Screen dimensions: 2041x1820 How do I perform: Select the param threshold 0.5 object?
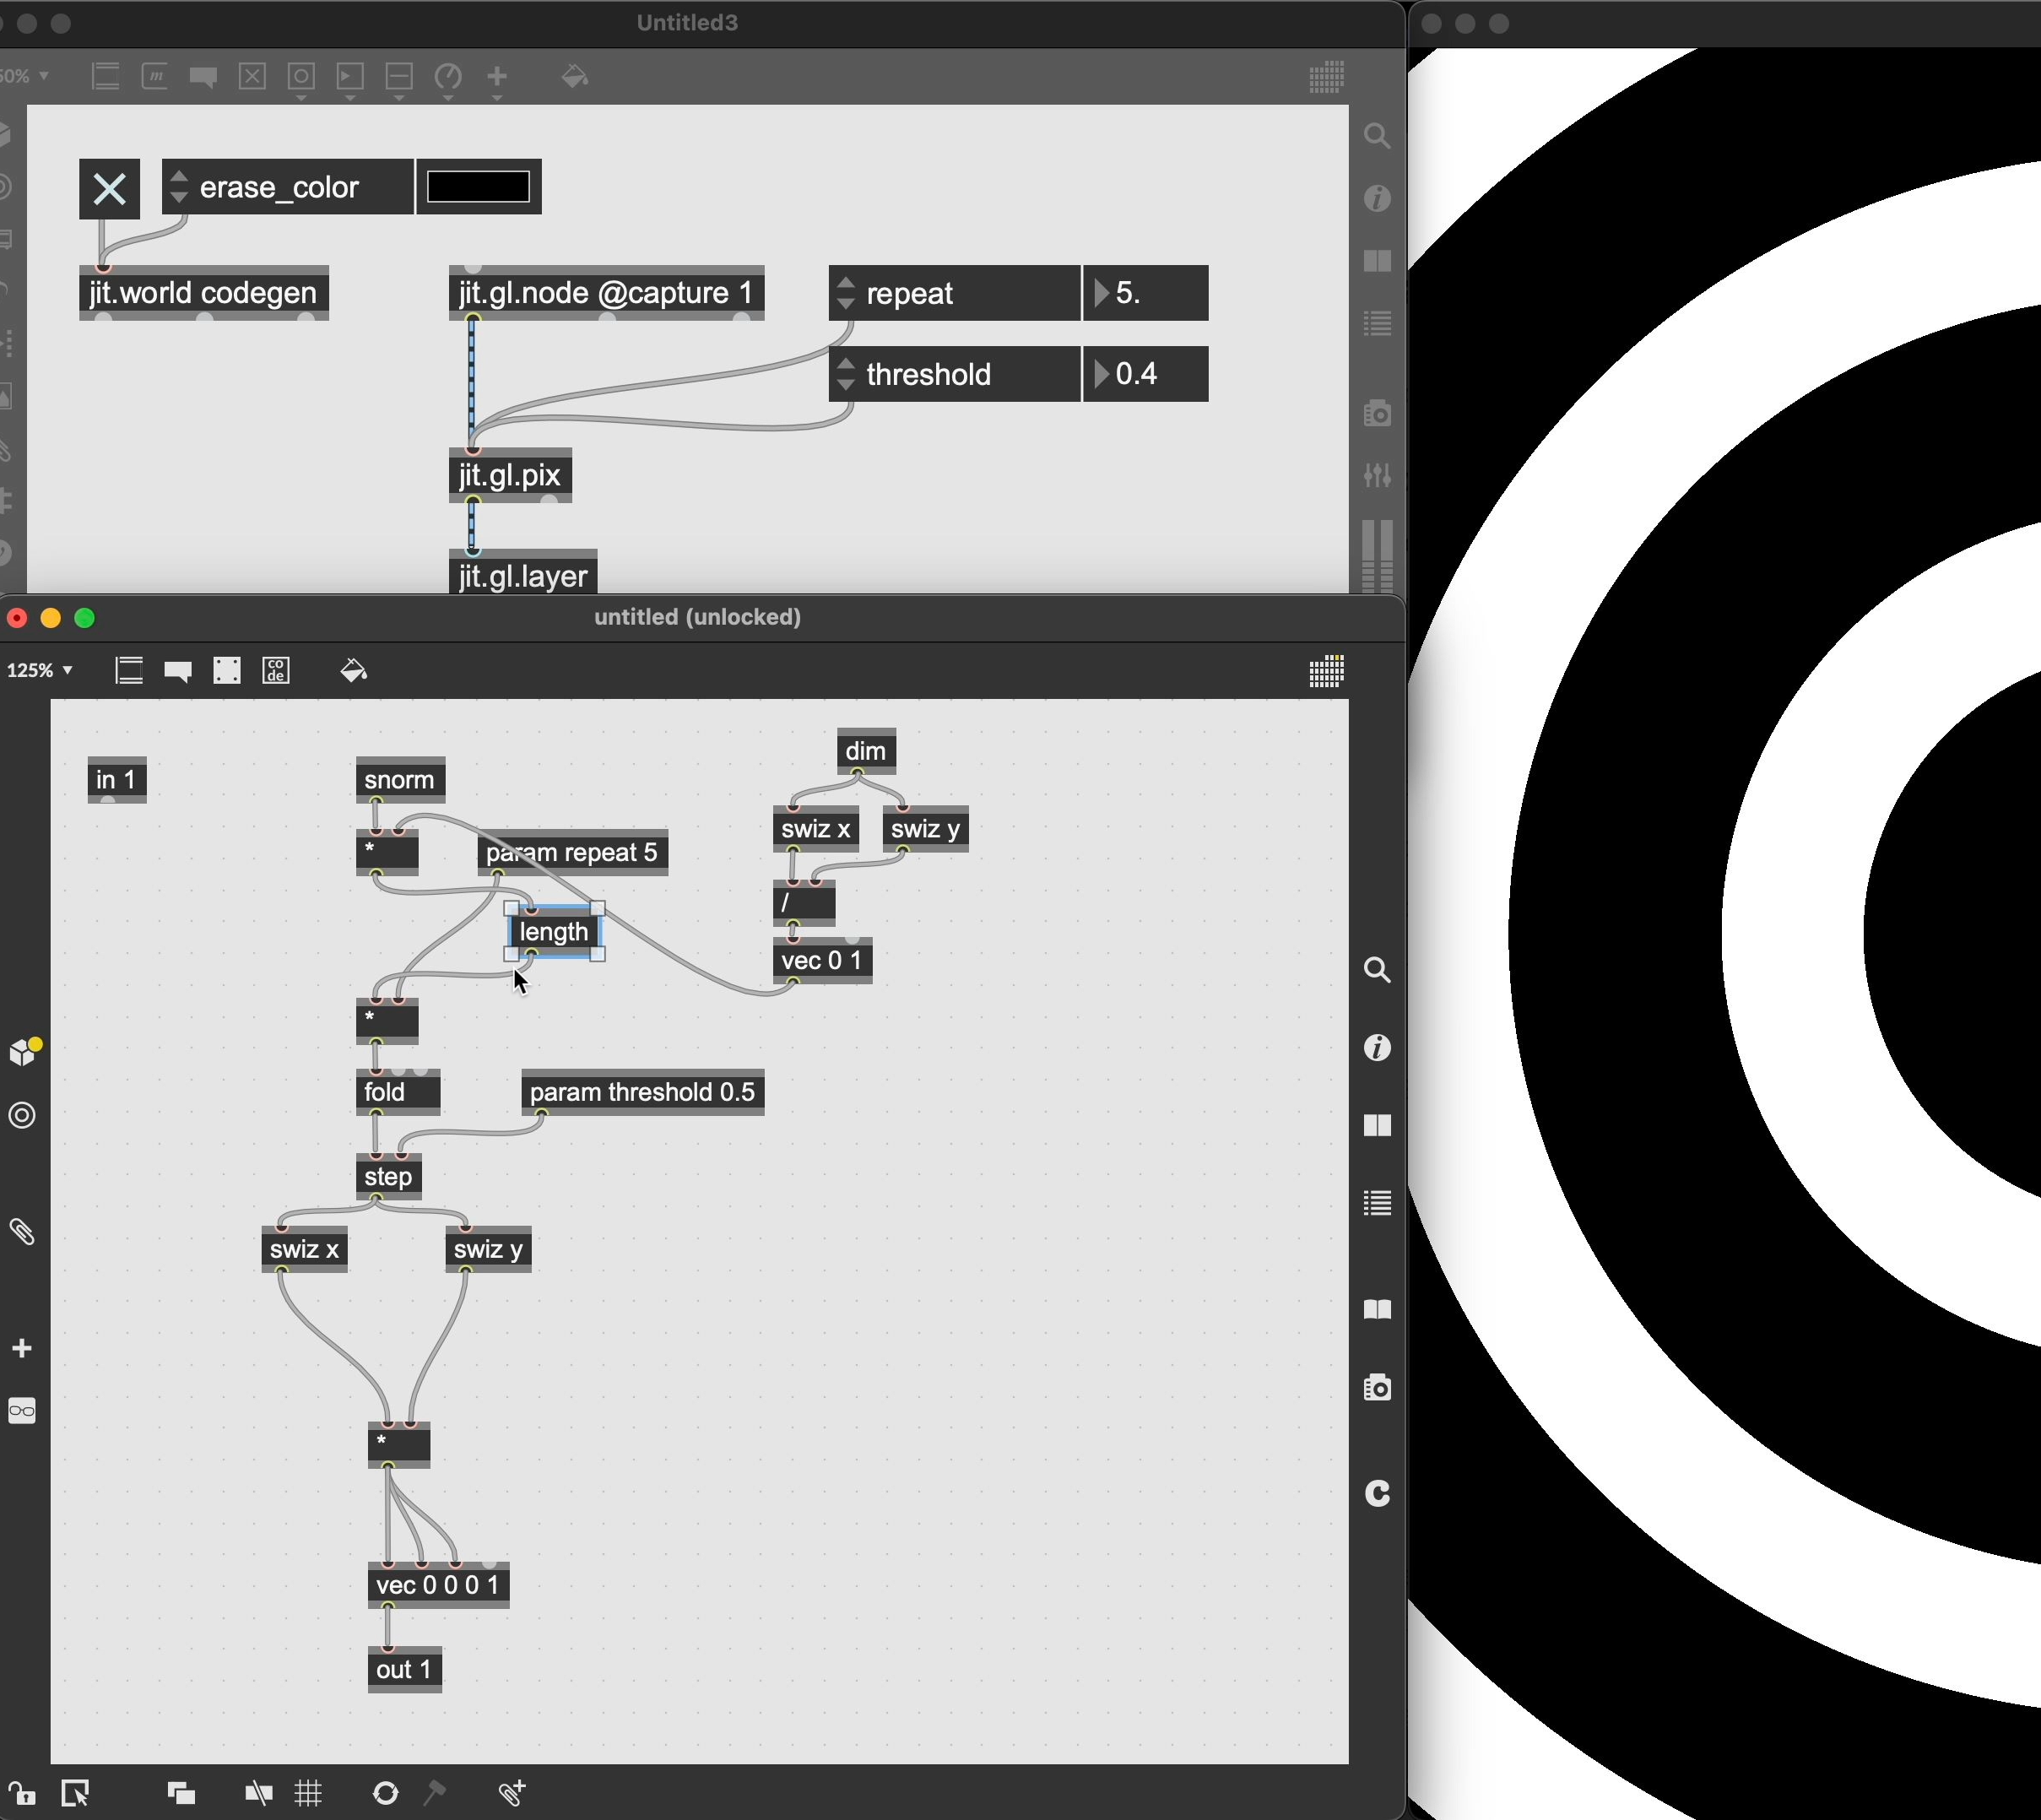pyautogui.click(x=642, y=1092)
